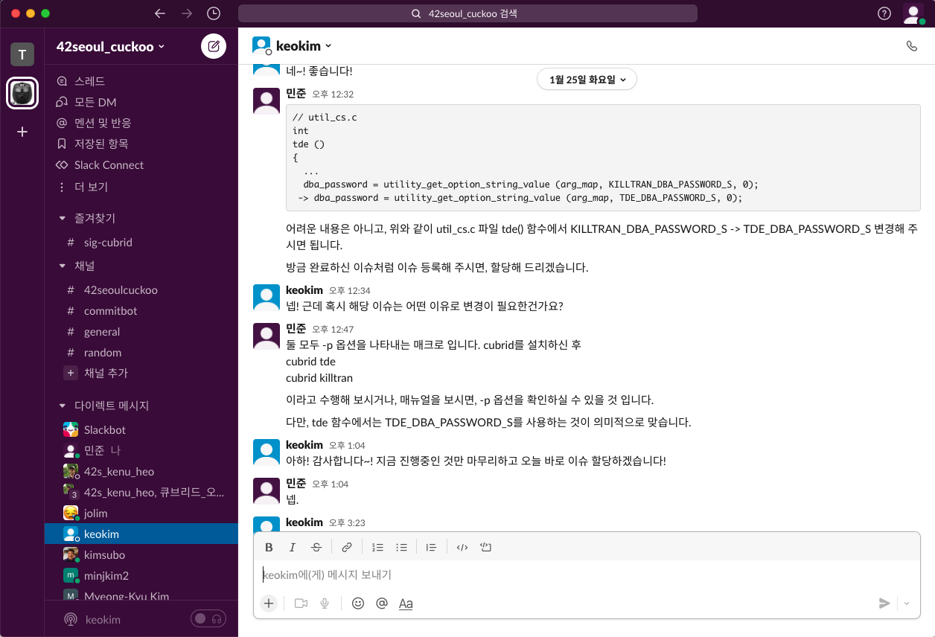935x637 pixels.
Task: Click the 42seoul_cuckoo search bar
Action: tap(467, 13)
